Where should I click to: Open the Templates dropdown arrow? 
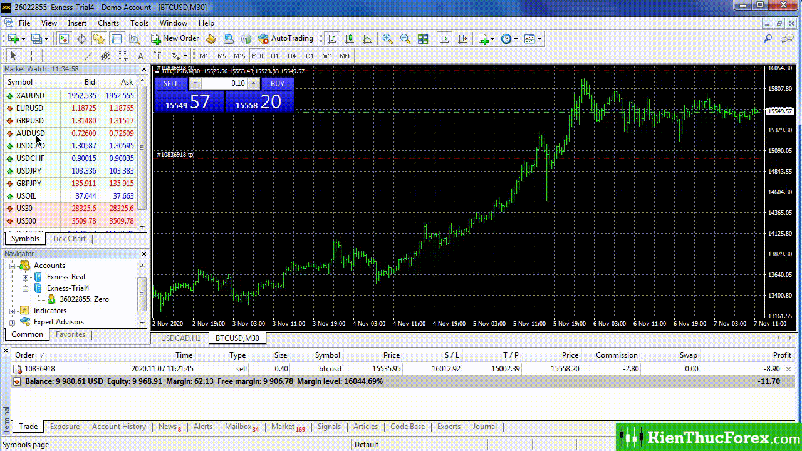pyautogui.click(x=539, y=39)
